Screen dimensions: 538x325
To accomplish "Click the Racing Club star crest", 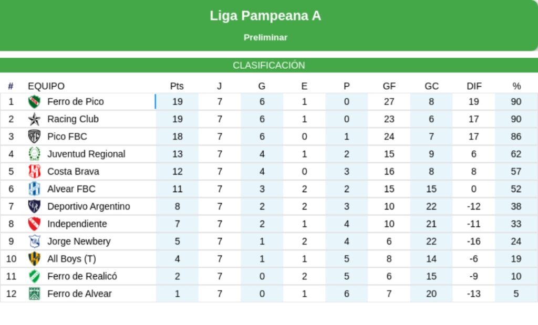I will pos(34,119).
